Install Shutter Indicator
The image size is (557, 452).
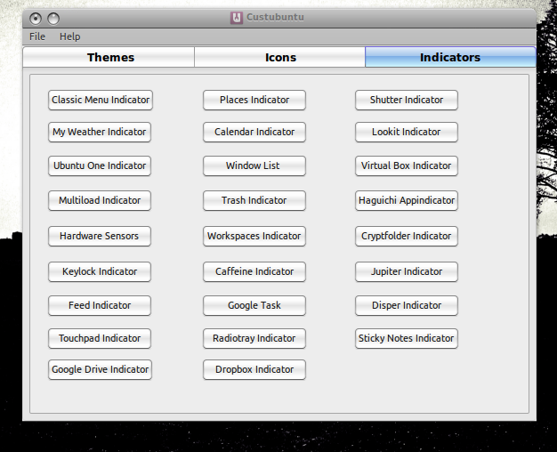(x=407, y=100)
